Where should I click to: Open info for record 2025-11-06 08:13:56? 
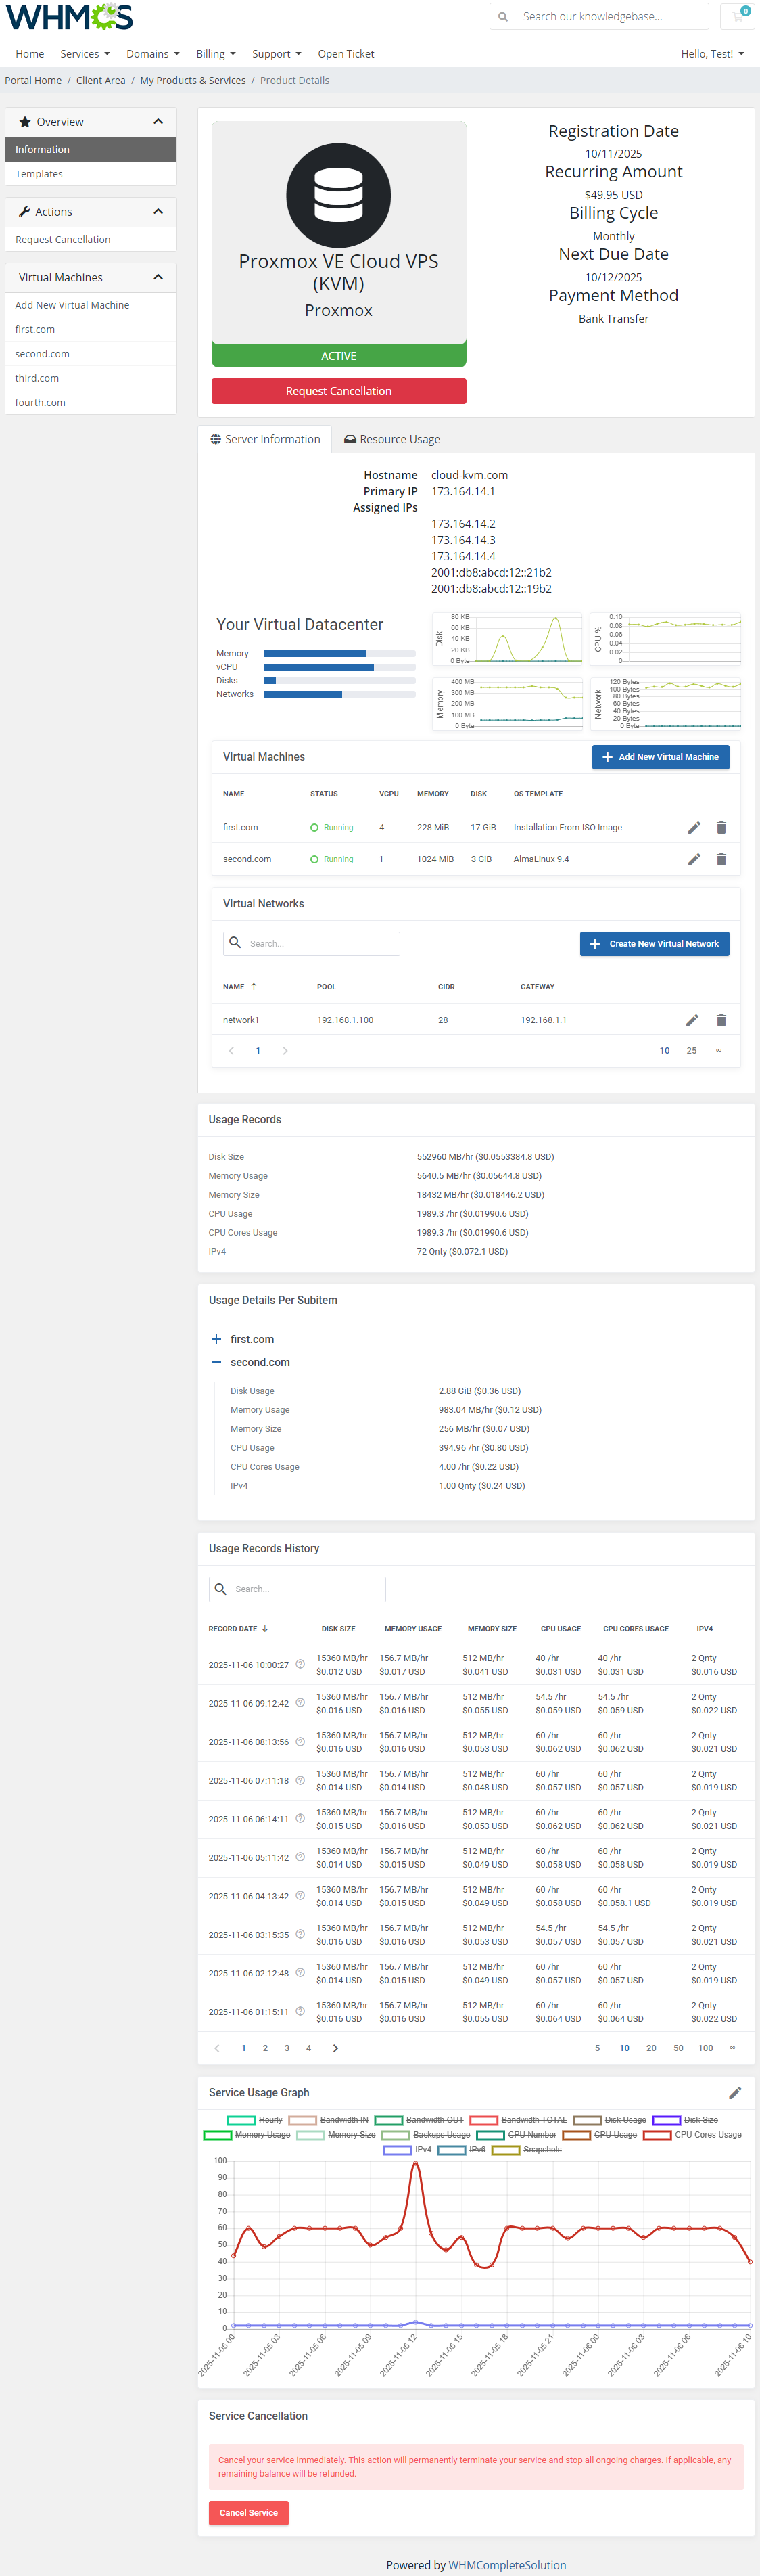(300, 1741)
